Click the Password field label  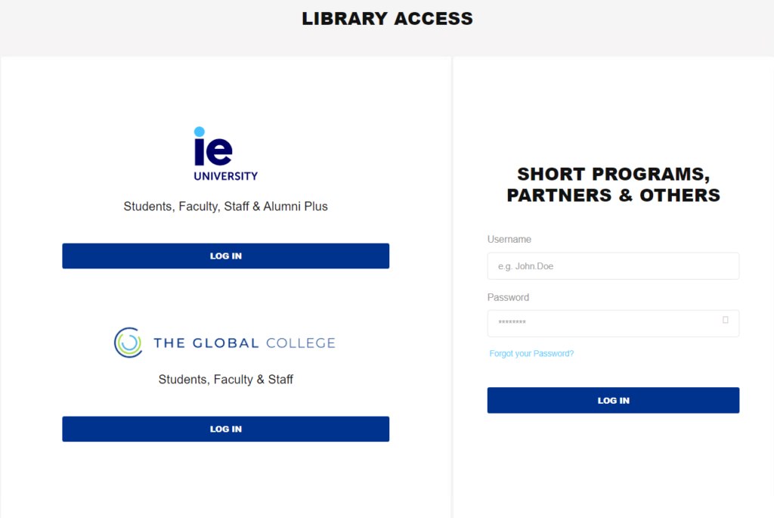pos(508,297)
